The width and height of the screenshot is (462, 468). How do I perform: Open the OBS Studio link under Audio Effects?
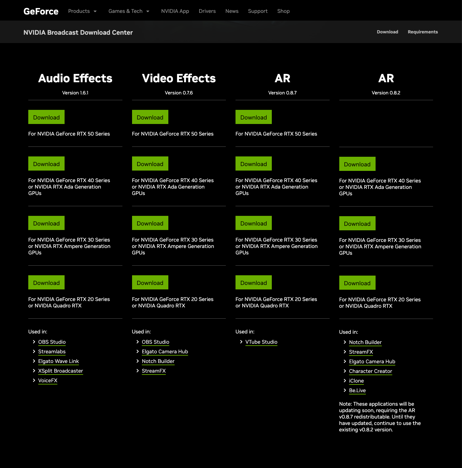[x=52, y=342]
